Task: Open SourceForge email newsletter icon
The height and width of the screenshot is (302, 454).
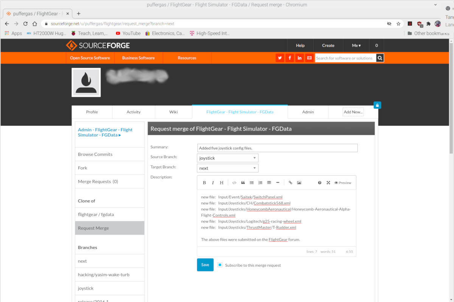Action: pos(309,58)
